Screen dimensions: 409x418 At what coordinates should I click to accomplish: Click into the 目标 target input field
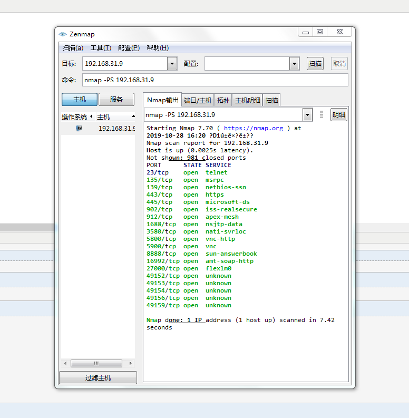[125, 64]
